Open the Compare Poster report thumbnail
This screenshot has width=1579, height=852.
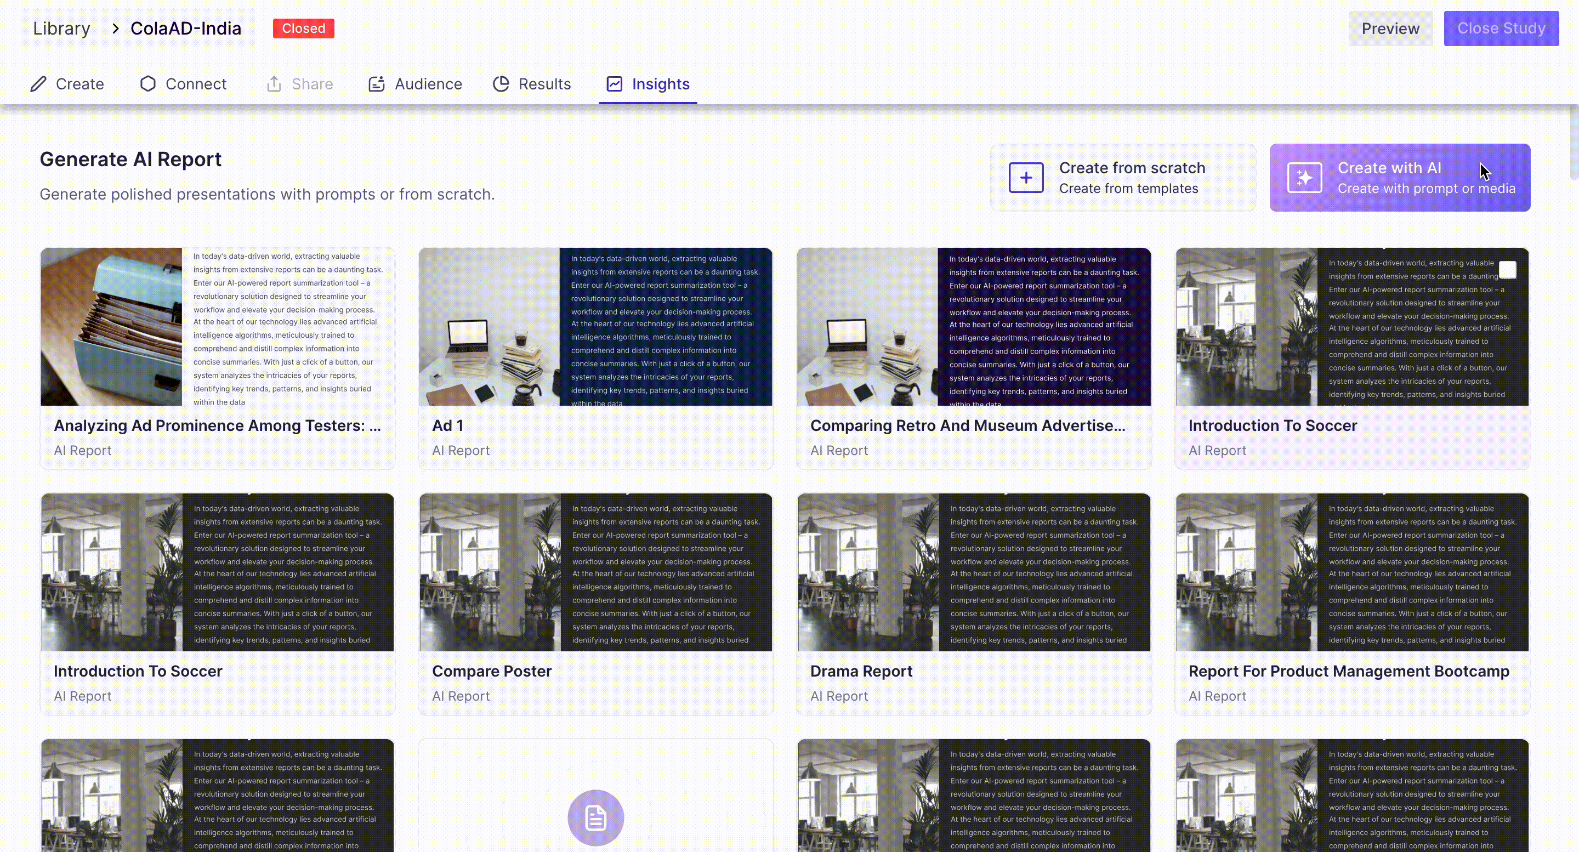[x=595, y=572]
